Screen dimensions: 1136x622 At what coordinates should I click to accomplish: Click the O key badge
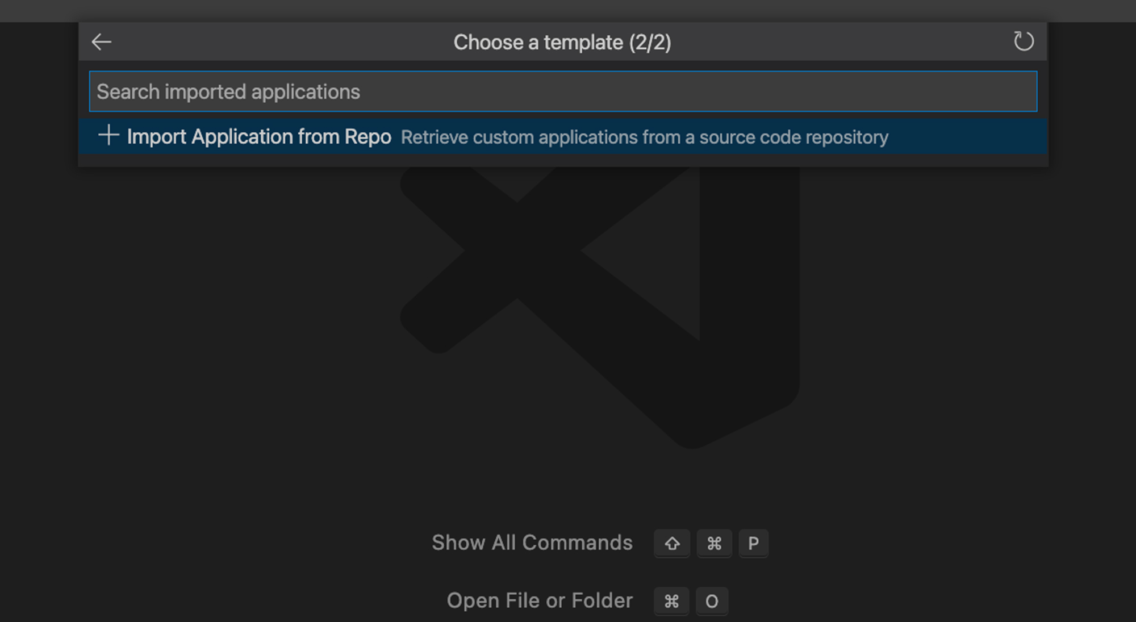[712, 601]
